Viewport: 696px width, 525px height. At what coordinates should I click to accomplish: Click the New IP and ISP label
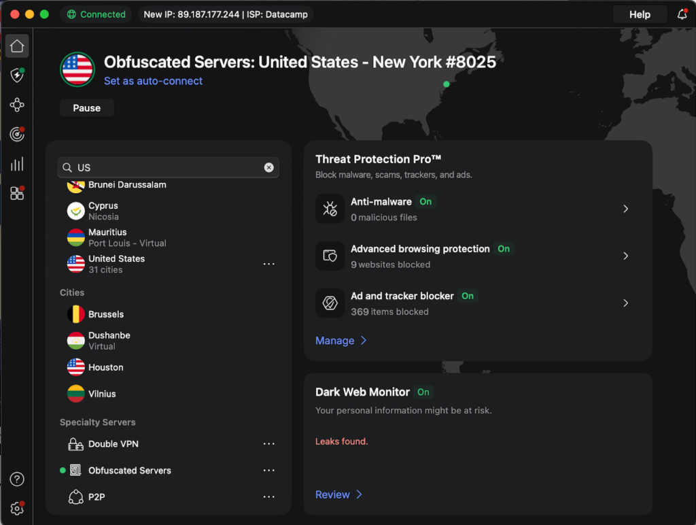pos(226,14)
